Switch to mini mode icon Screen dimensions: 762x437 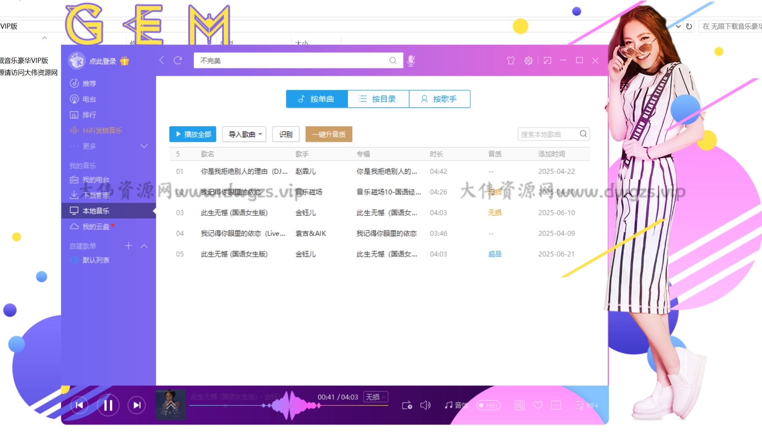click(x=547, y=60)
